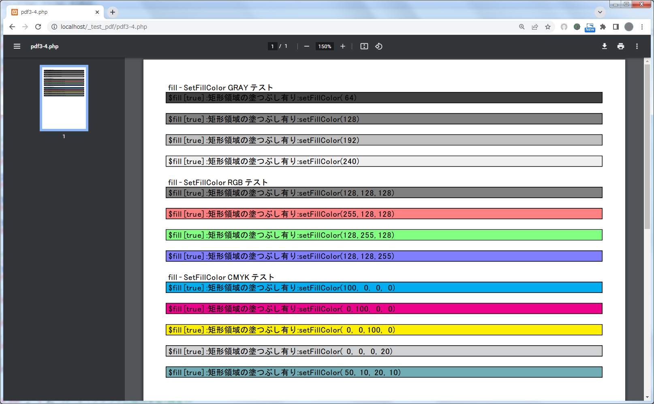Click the setFillColor( 0, 0, 0, 20) bar
The image size is (654, 404).
[384, 351]
